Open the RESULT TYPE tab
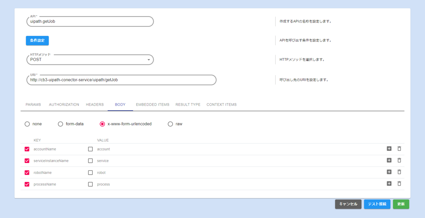The image size is (425, 218). click(x=188, y=104)
